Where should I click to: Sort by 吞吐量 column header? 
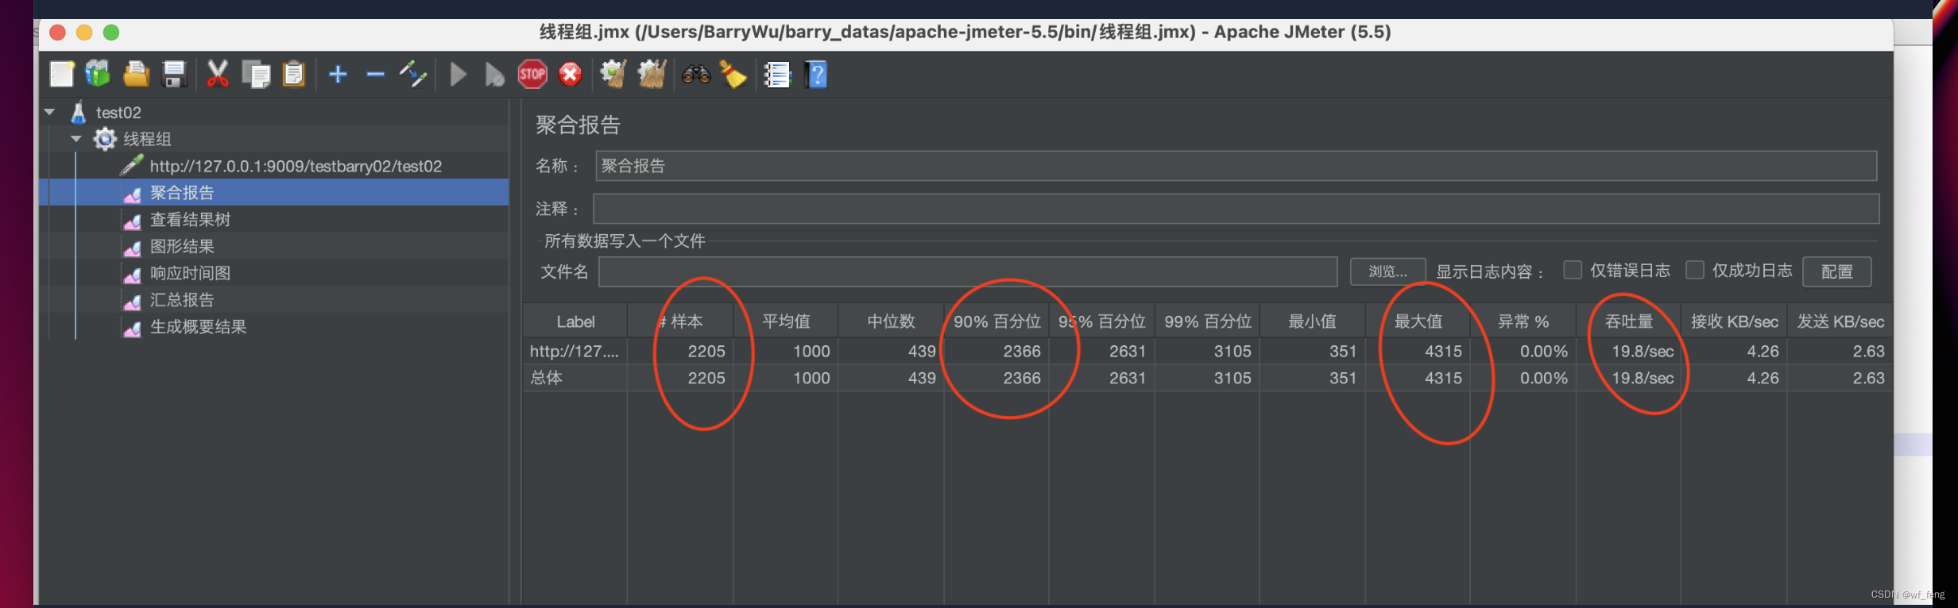(x=1628, y=321)
